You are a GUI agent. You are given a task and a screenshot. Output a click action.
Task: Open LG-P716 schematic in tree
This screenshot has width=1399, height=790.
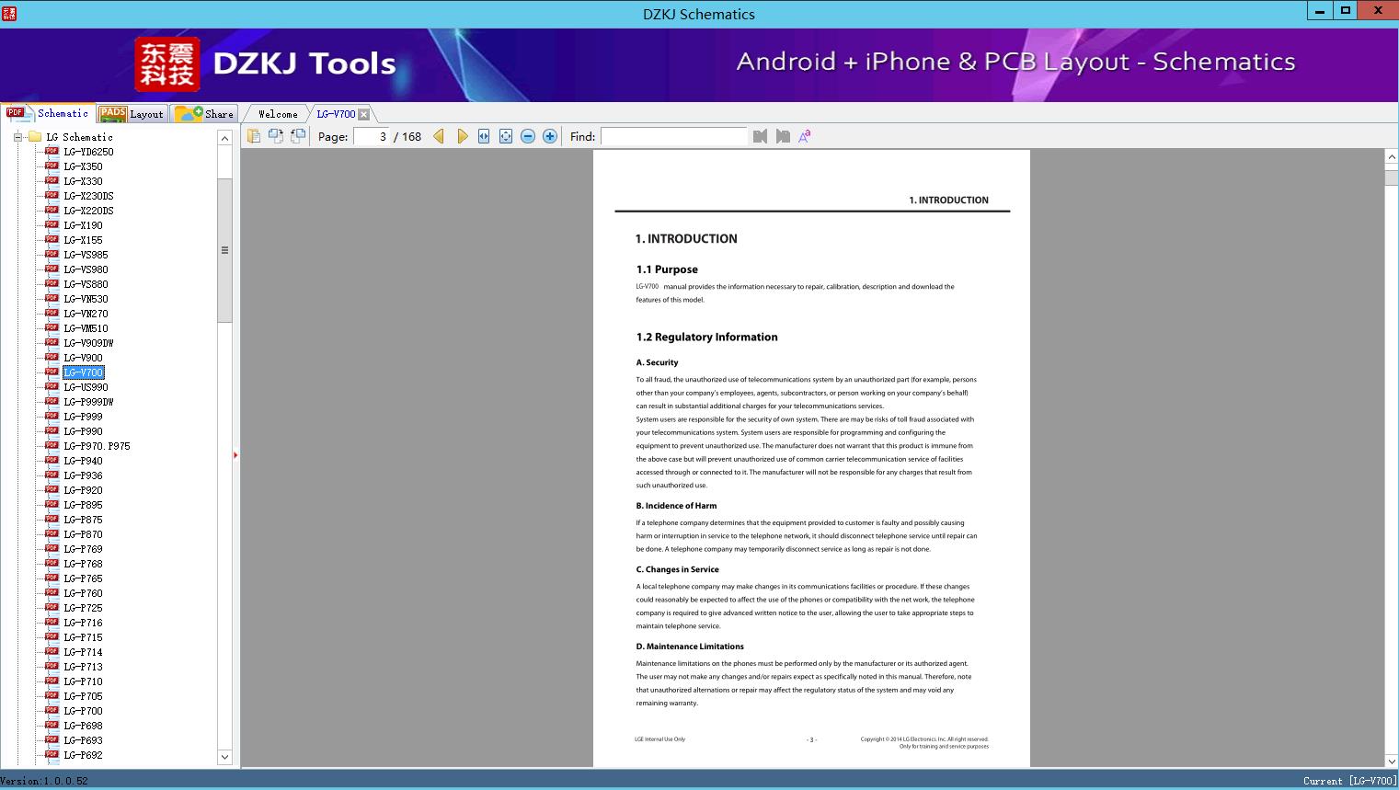pos(83,623)
